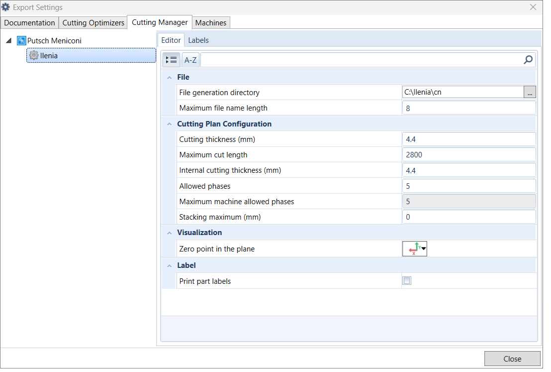Click the Cutting thickness (mm) label
Image resolution: width=551 pixels, height=372 pixels.
tap(217, 139)
